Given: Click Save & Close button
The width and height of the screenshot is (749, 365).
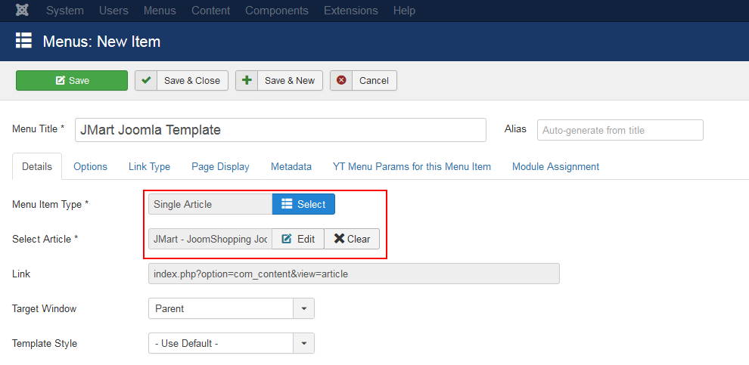Looking at the screenshot, I should [x=182, y=81].
